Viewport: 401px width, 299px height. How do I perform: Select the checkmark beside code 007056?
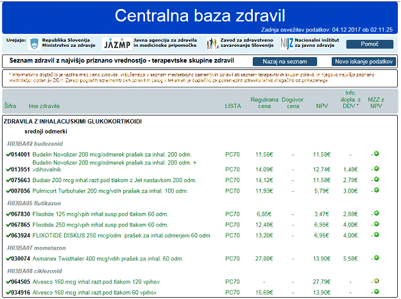coord(8,191)
